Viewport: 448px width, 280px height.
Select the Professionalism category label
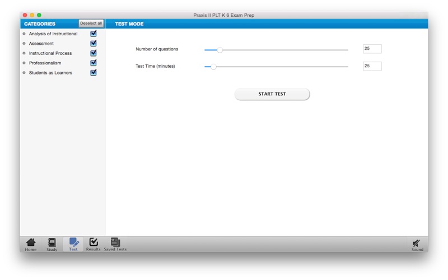click(x=45, y=63)
